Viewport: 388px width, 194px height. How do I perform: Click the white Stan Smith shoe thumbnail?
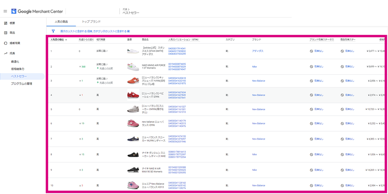pyautogui.click(x=133, y=51)
